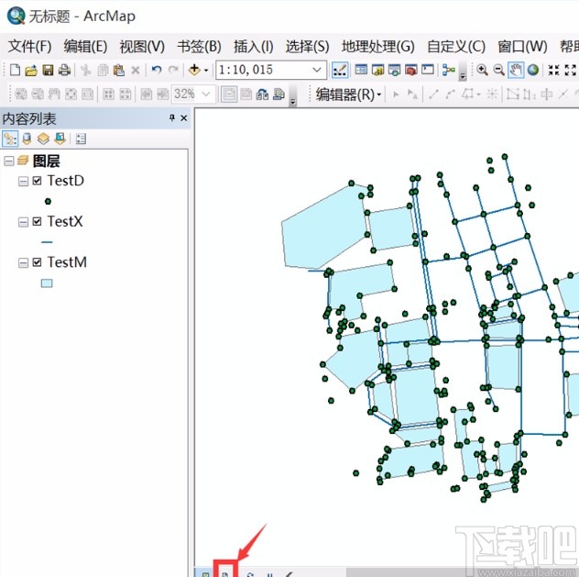Collapse the TestX layer legend
Screen dimensions: 579x577
coord(23,222)
